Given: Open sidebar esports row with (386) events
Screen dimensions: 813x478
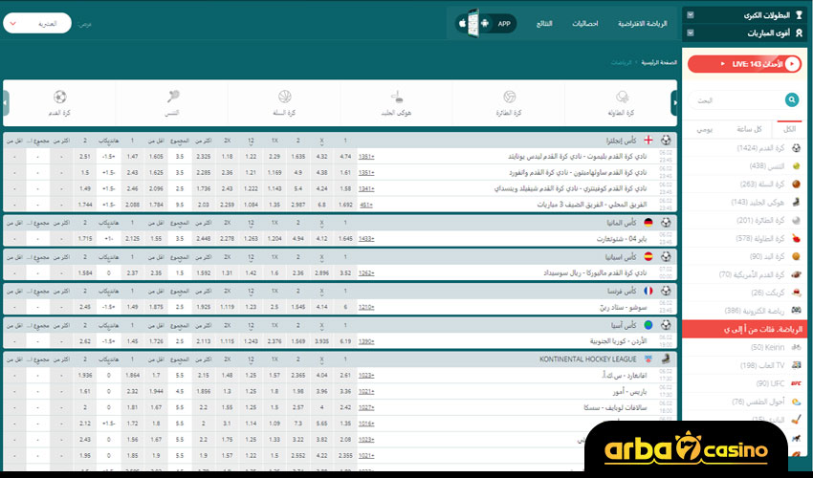Looking at the screenshot, I should 744,311.
